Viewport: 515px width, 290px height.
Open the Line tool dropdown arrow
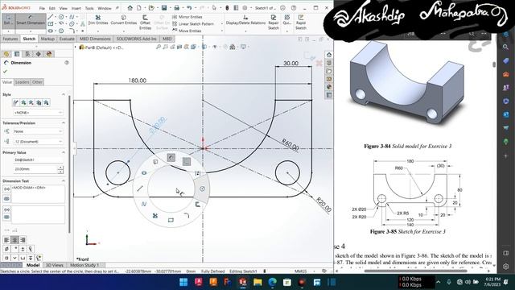click(56, 17)
